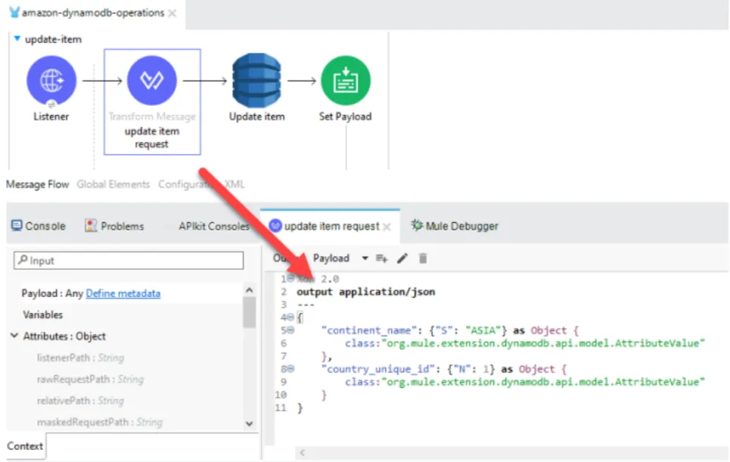Screen dimensions: 730x462
Task: Select the Transform Message component icon
Action: tap(152, 80)
